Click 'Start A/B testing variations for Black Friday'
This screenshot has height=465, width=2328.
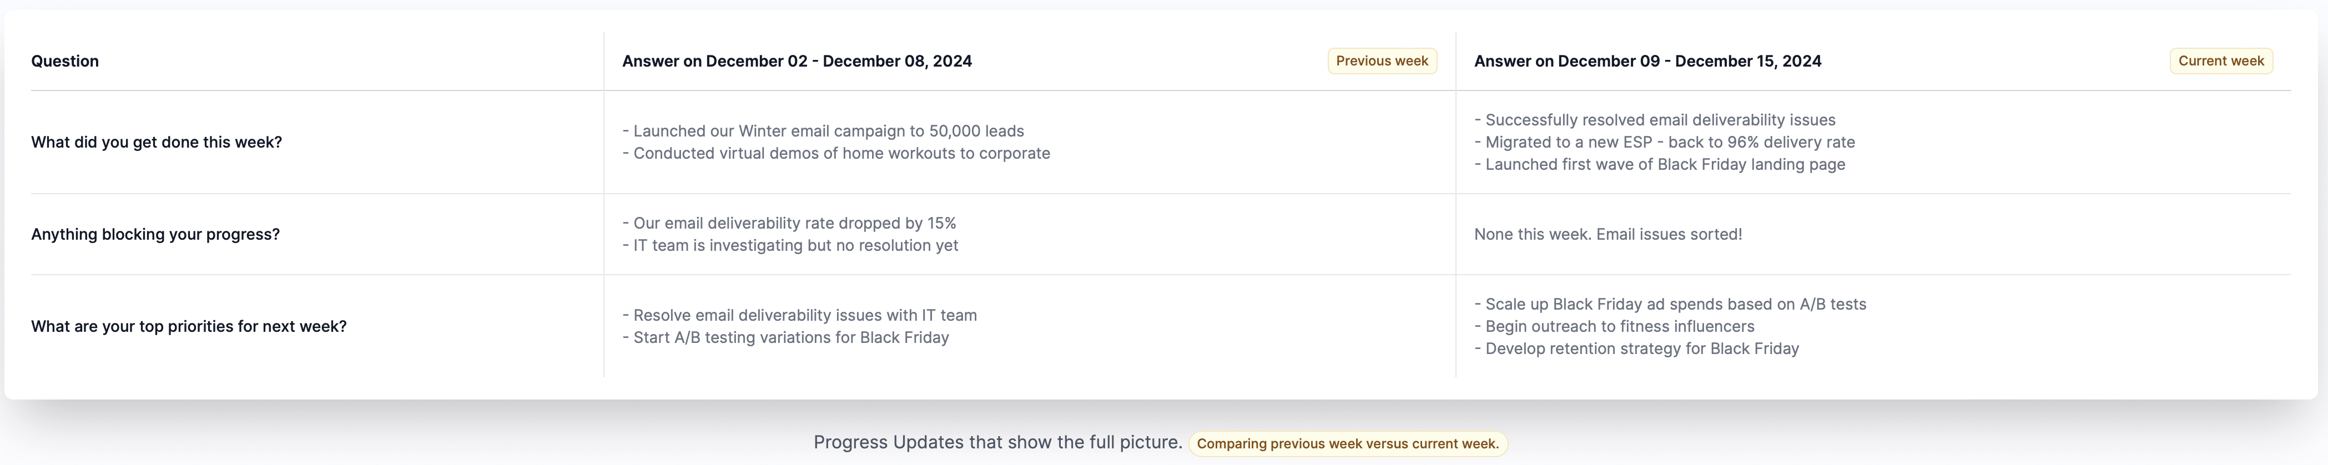click(785, 338)
